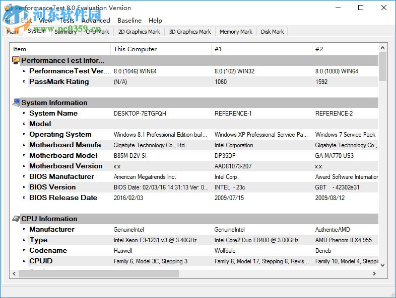
Task: Click the DESKTOP-7ETGFQH system name value
Action: pos(140,114)
